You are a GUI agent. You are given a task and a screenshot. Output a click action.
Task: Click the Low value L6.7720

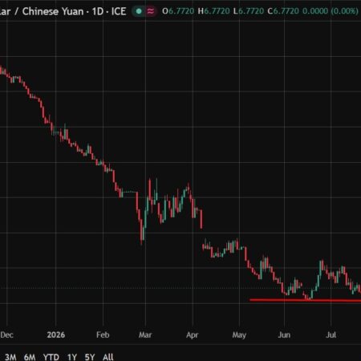pyautogui.click(x=249, y=11)
